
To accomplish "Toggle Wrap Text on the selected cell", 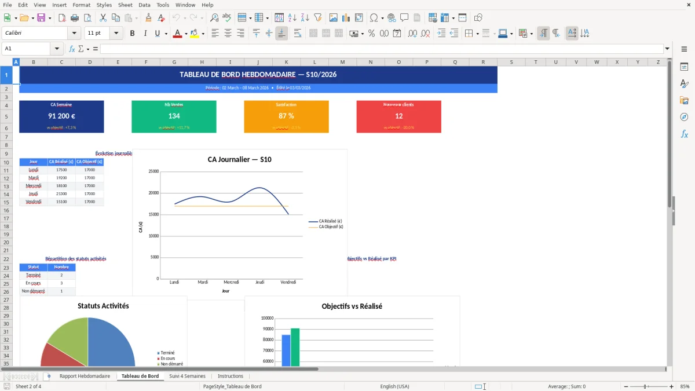I will [x=298, y=33].
